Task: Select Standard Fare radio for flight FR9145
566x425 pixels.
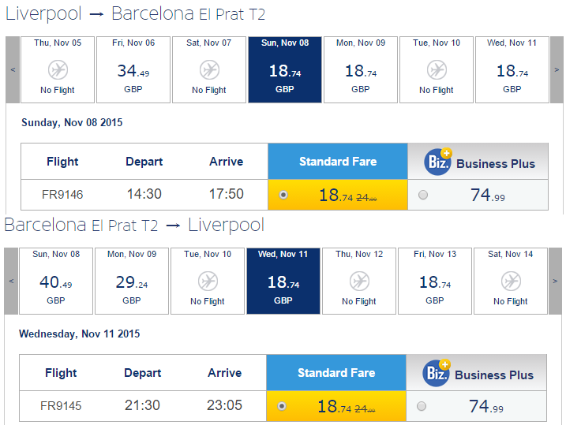Action: [x=282, y=406]
